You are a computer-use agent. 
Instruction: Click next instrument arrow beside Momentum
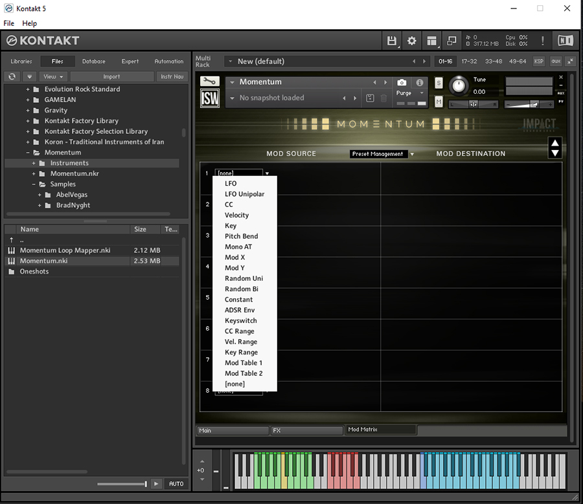point(385,82)
